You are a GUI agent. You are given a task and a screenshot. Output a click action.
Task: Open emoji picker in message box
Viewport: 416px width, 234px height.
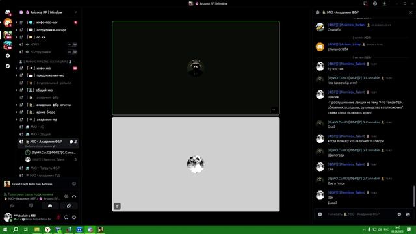tap(399, 214)
